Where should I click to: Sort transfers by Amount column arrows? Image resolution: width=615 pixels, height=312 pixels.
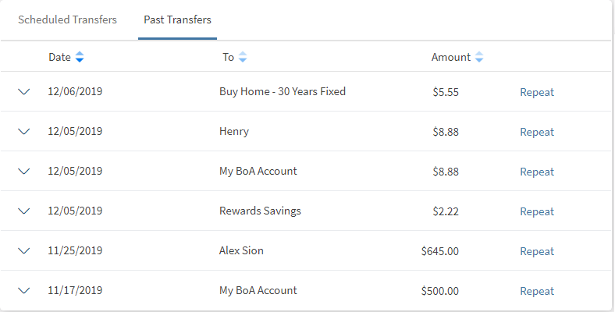point(479,57)
